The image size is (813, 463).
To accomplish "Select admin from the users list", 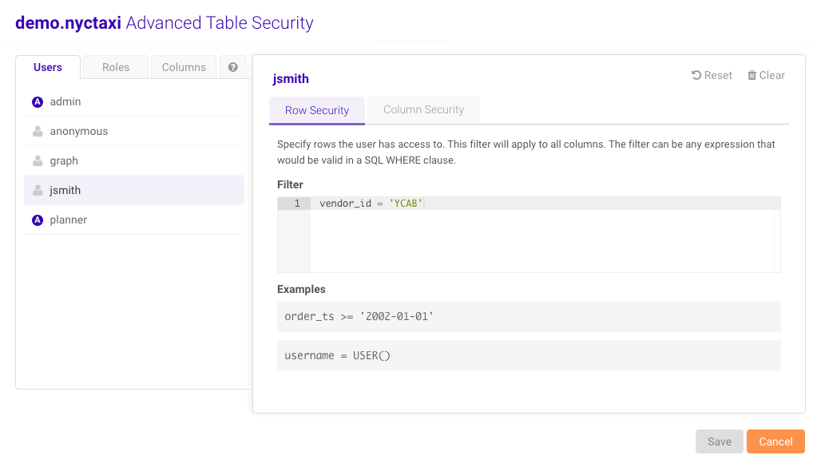I will 64,101.
